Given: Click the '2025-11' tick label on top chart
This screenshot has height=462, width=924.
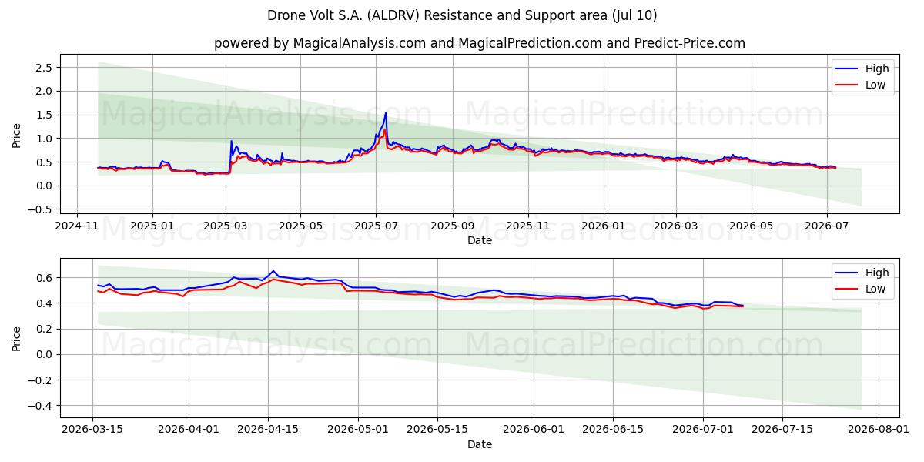Looking at the screenshot, I should click(x=528, y=226).
